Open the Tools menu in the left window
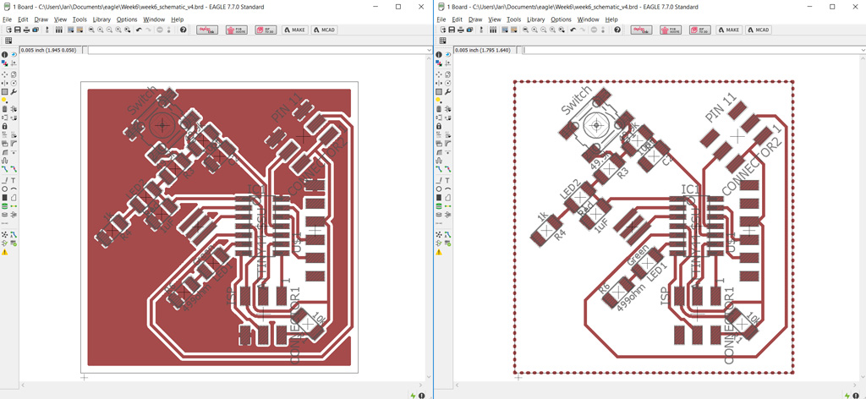This screenshot has width=866, height=399. pyautogui.click(x=79, y=19)
